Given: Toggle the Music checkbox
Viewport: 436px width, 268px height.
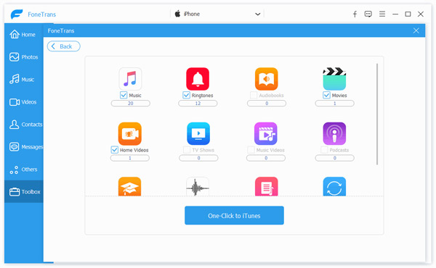Looking at the screenshot, I should click(124, 95).
